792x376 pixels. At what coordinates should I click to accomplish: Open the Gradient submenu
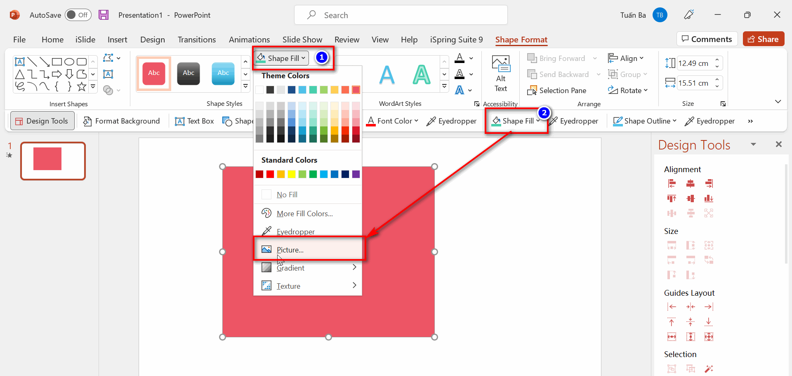pyautogui.click(x=308, y=268)
